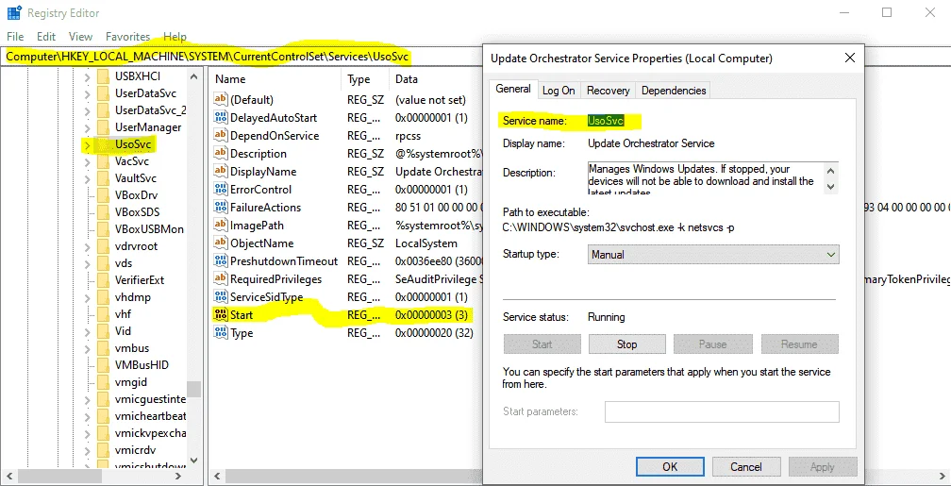The height and width of the screenshot is (486, 951).
Task: Expand the UserDataSvc tree node
Action: (x=88, y=93)
